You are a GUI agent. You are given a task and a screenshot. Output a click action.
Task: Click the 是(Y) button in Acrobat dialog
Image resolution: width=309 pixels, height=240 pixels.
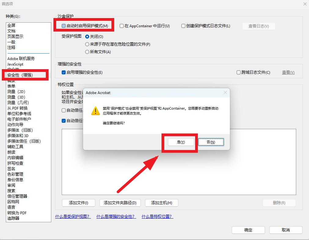point(181,142)
